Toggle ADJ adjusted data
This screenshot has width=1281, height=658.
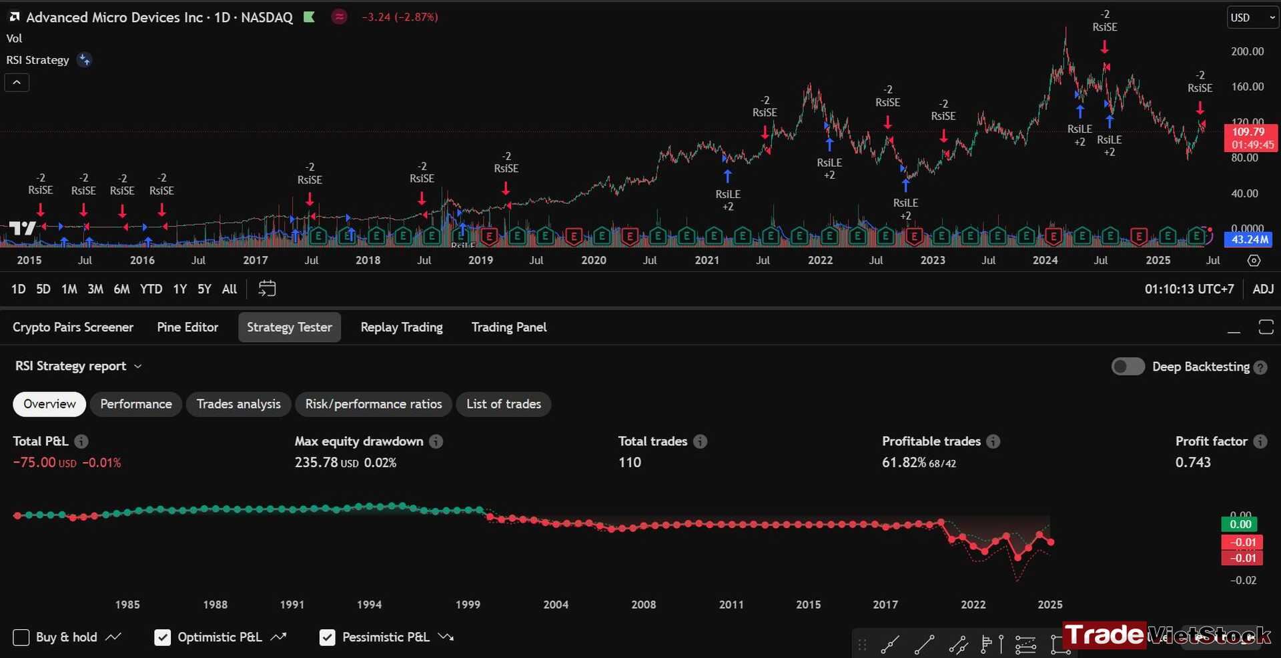[1263, 289]
